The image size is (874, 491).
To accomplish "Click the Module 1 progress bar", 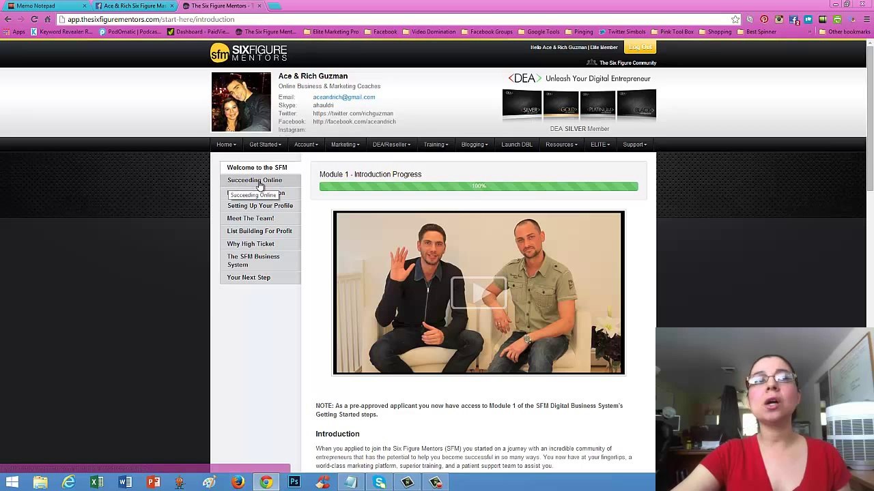I will 479,186.
